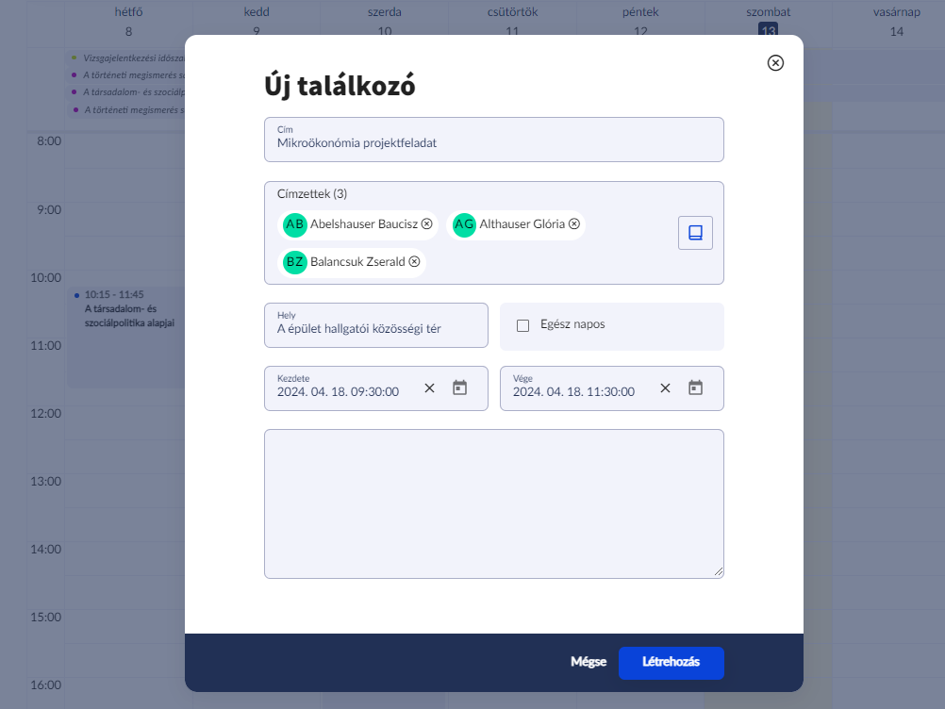Viewport: 945px width, 709px height.
Task: Open calendar picker for Vége
Action: [x=696, y=387]
